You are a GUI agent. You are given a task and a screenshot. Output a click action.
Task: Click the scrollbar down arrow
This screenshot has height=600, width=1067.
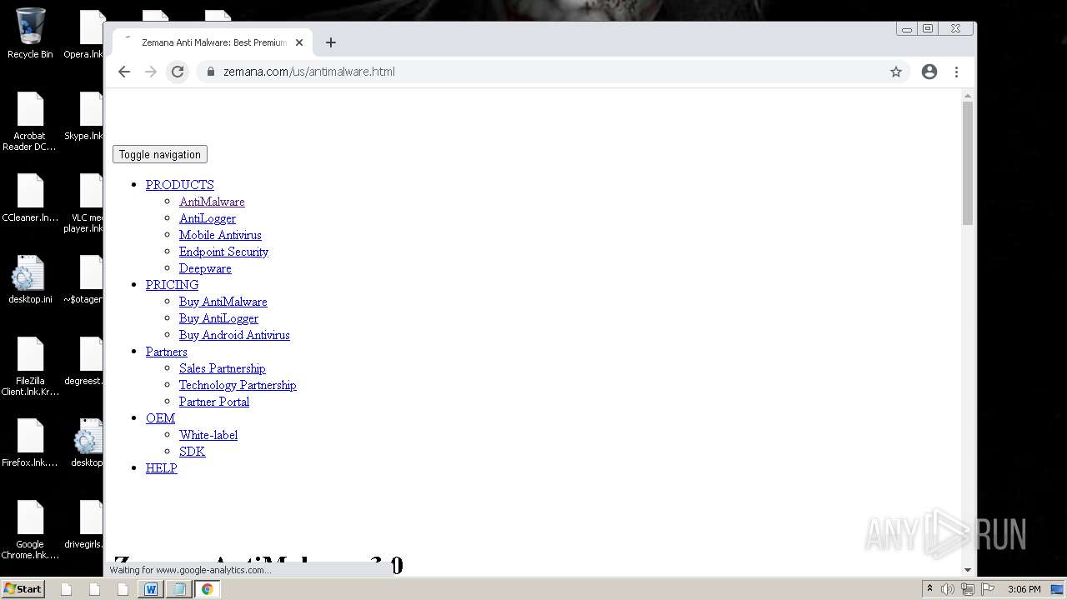(x=968, y=570)
